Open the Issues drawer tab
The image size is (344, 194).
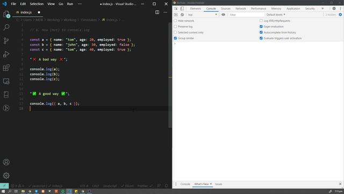[x=218, y=184]
